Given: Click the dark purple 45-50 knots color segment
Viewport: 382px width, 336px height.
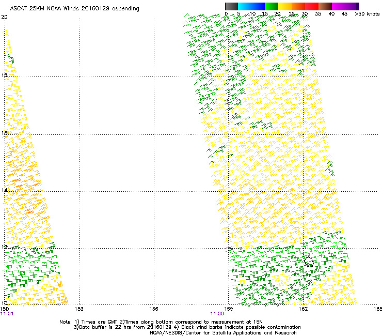Looking at the screenshot, I should [352, 6].
